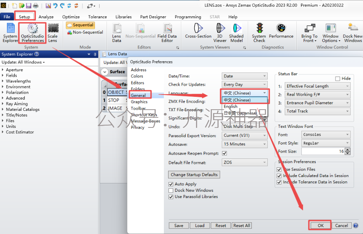Image resolution: width=363 pixels, height=234 pixels.
Task: Switch to the Optimize ribbon tab
Action: pos(71,17)
